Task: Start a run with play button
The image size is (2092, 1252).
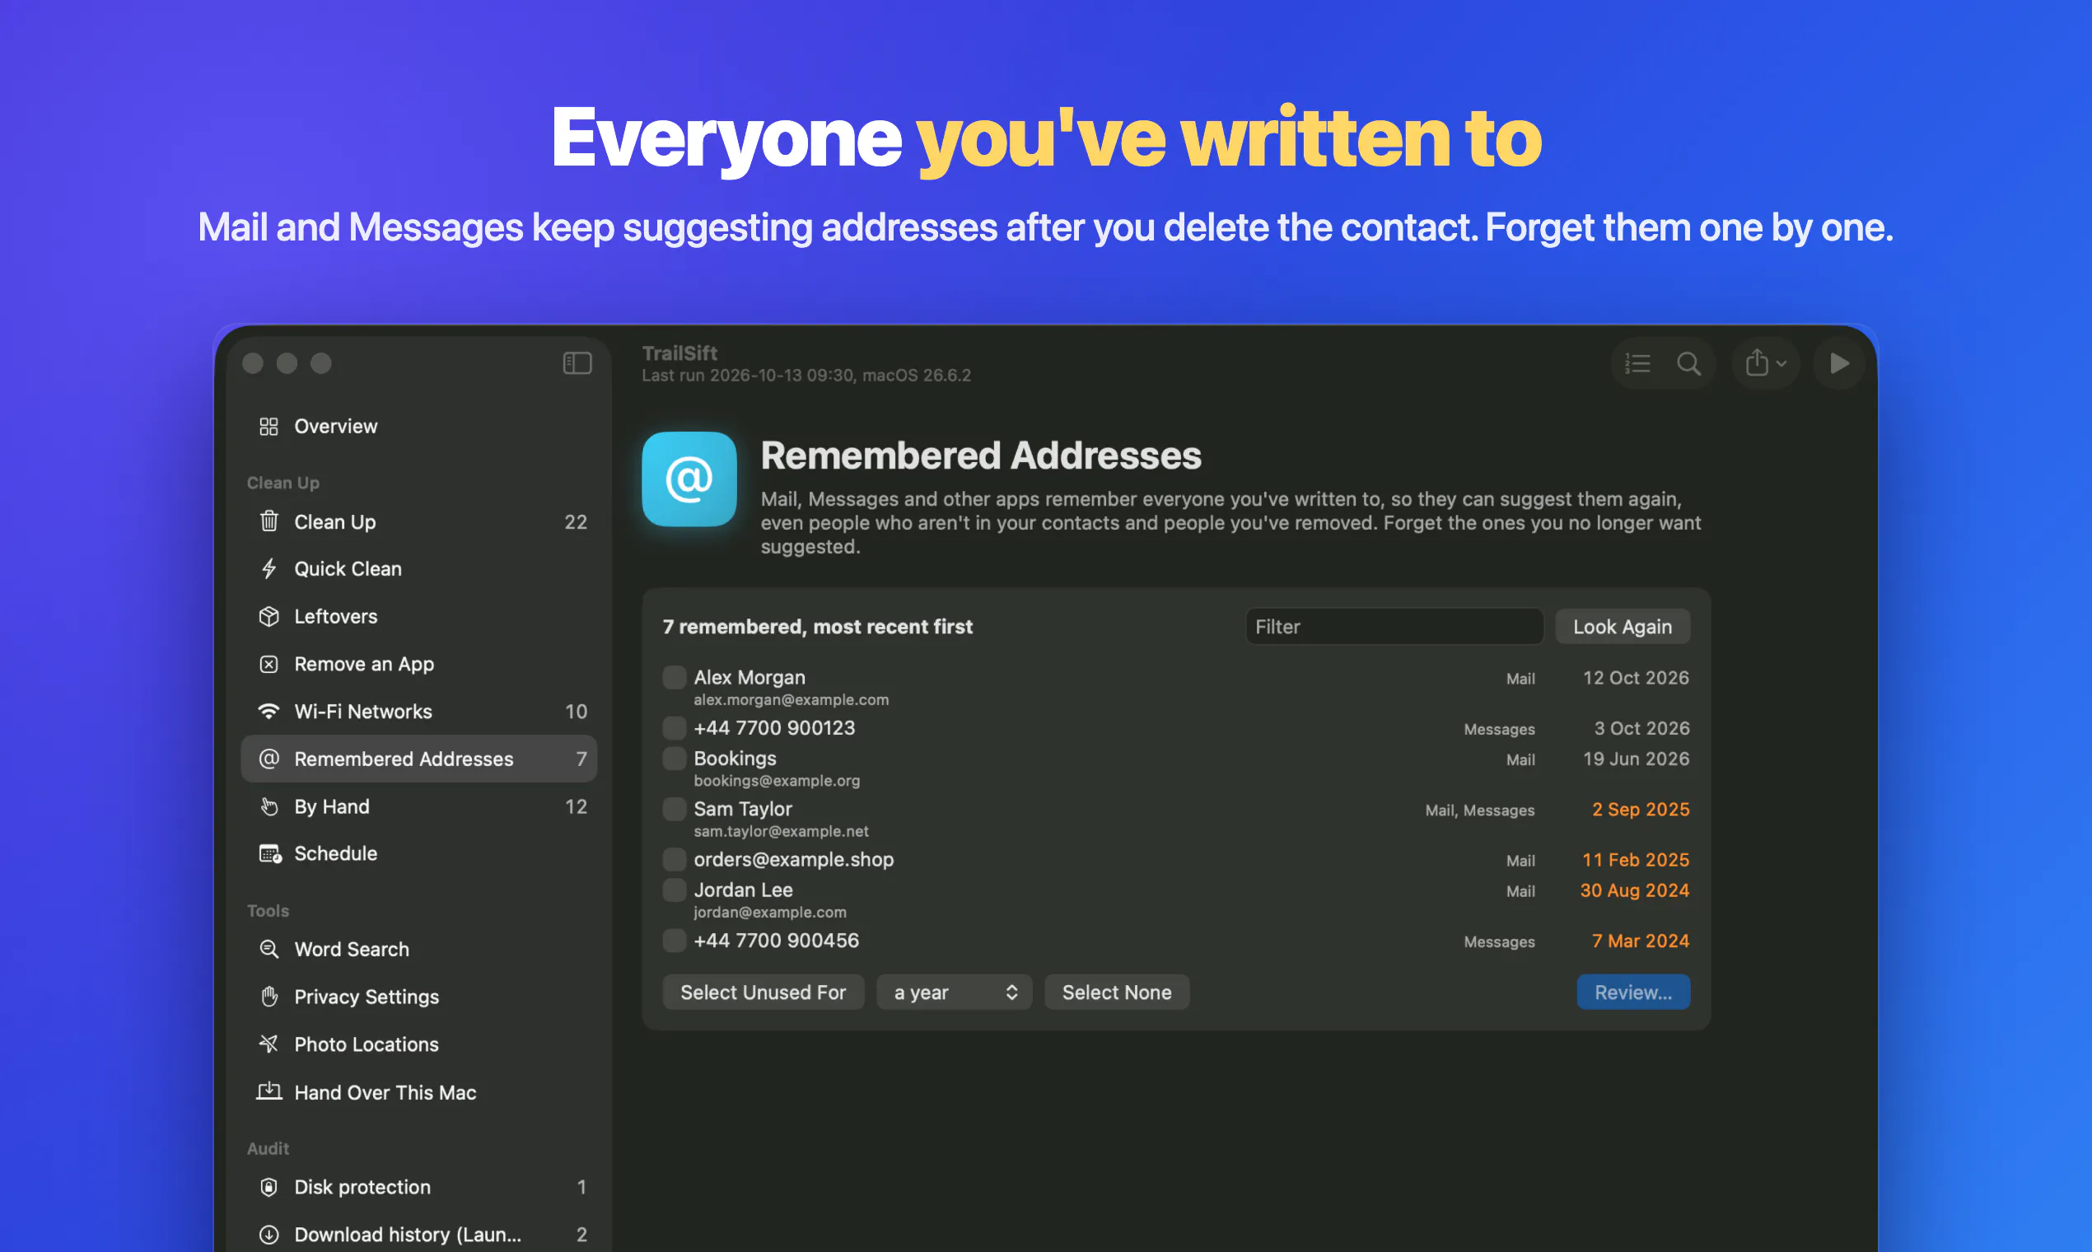Action: click(1839, 363)
